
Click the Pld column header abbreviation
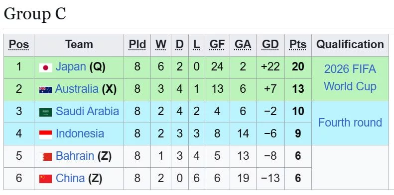click(x=137, y=45)
